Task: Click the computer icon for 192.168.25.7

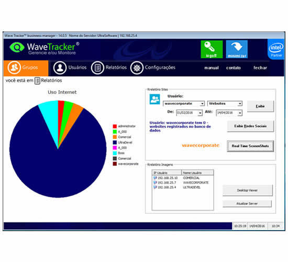Action: point(155,182)
